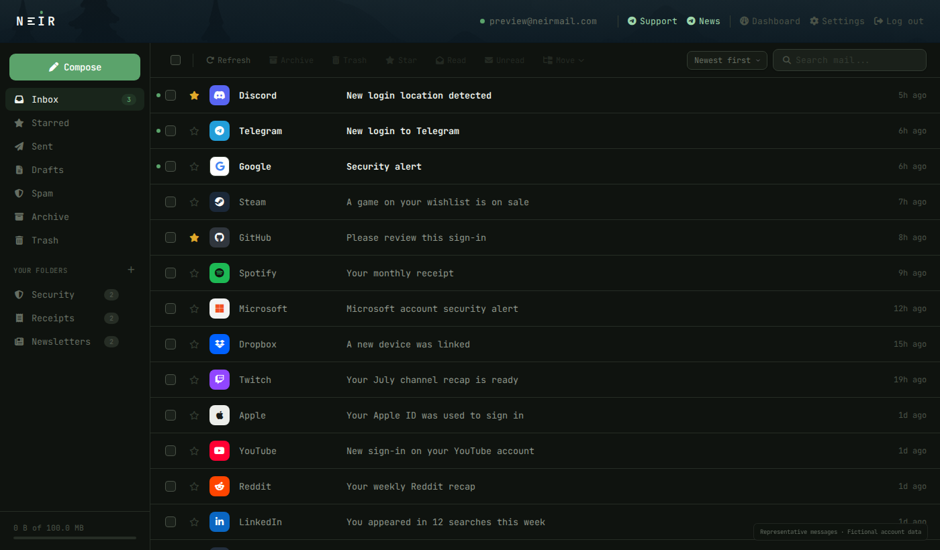Open the Newest first sort dropdown
This screenshot has height=550, width=940.
click(x=726, y=60)
